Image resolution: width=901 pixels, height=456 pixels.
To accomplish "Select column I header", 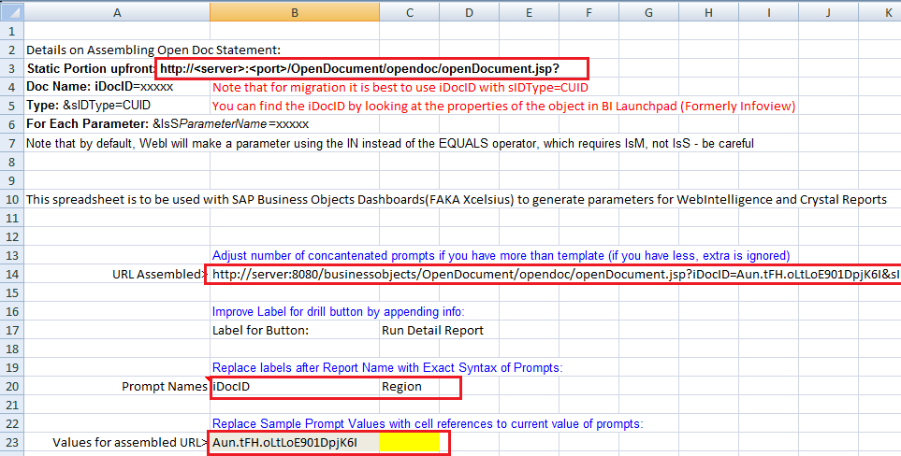I will (x=768, y=12).
